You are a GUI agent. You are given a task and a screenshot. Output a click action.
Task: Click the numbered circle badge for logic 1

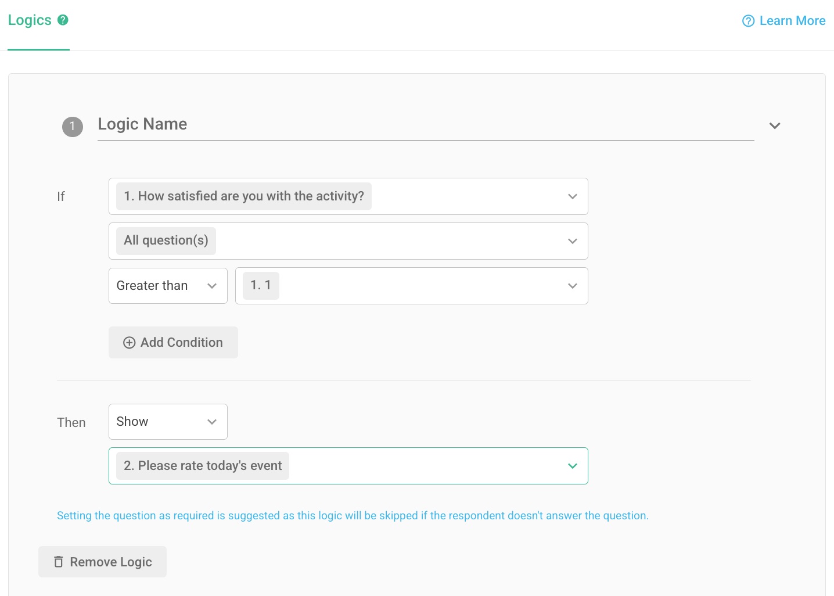point(72,127)
